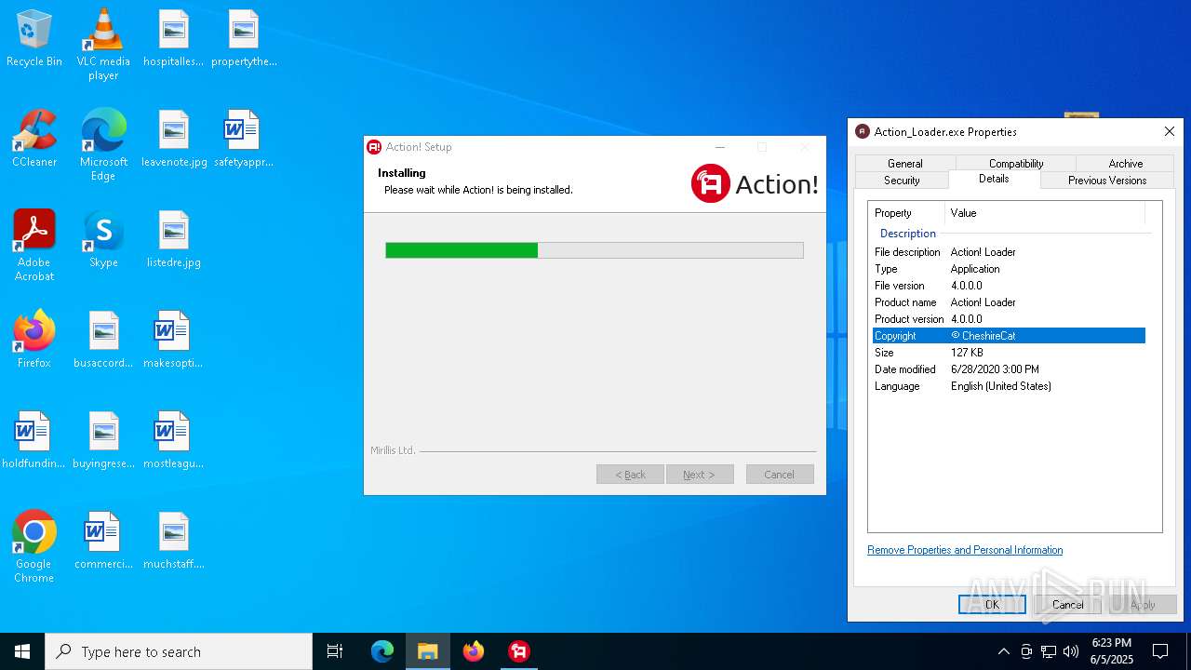Select the highlighted Copyright property row
The height and width of the screenshot is (670, 1191).
point(1009,336)
